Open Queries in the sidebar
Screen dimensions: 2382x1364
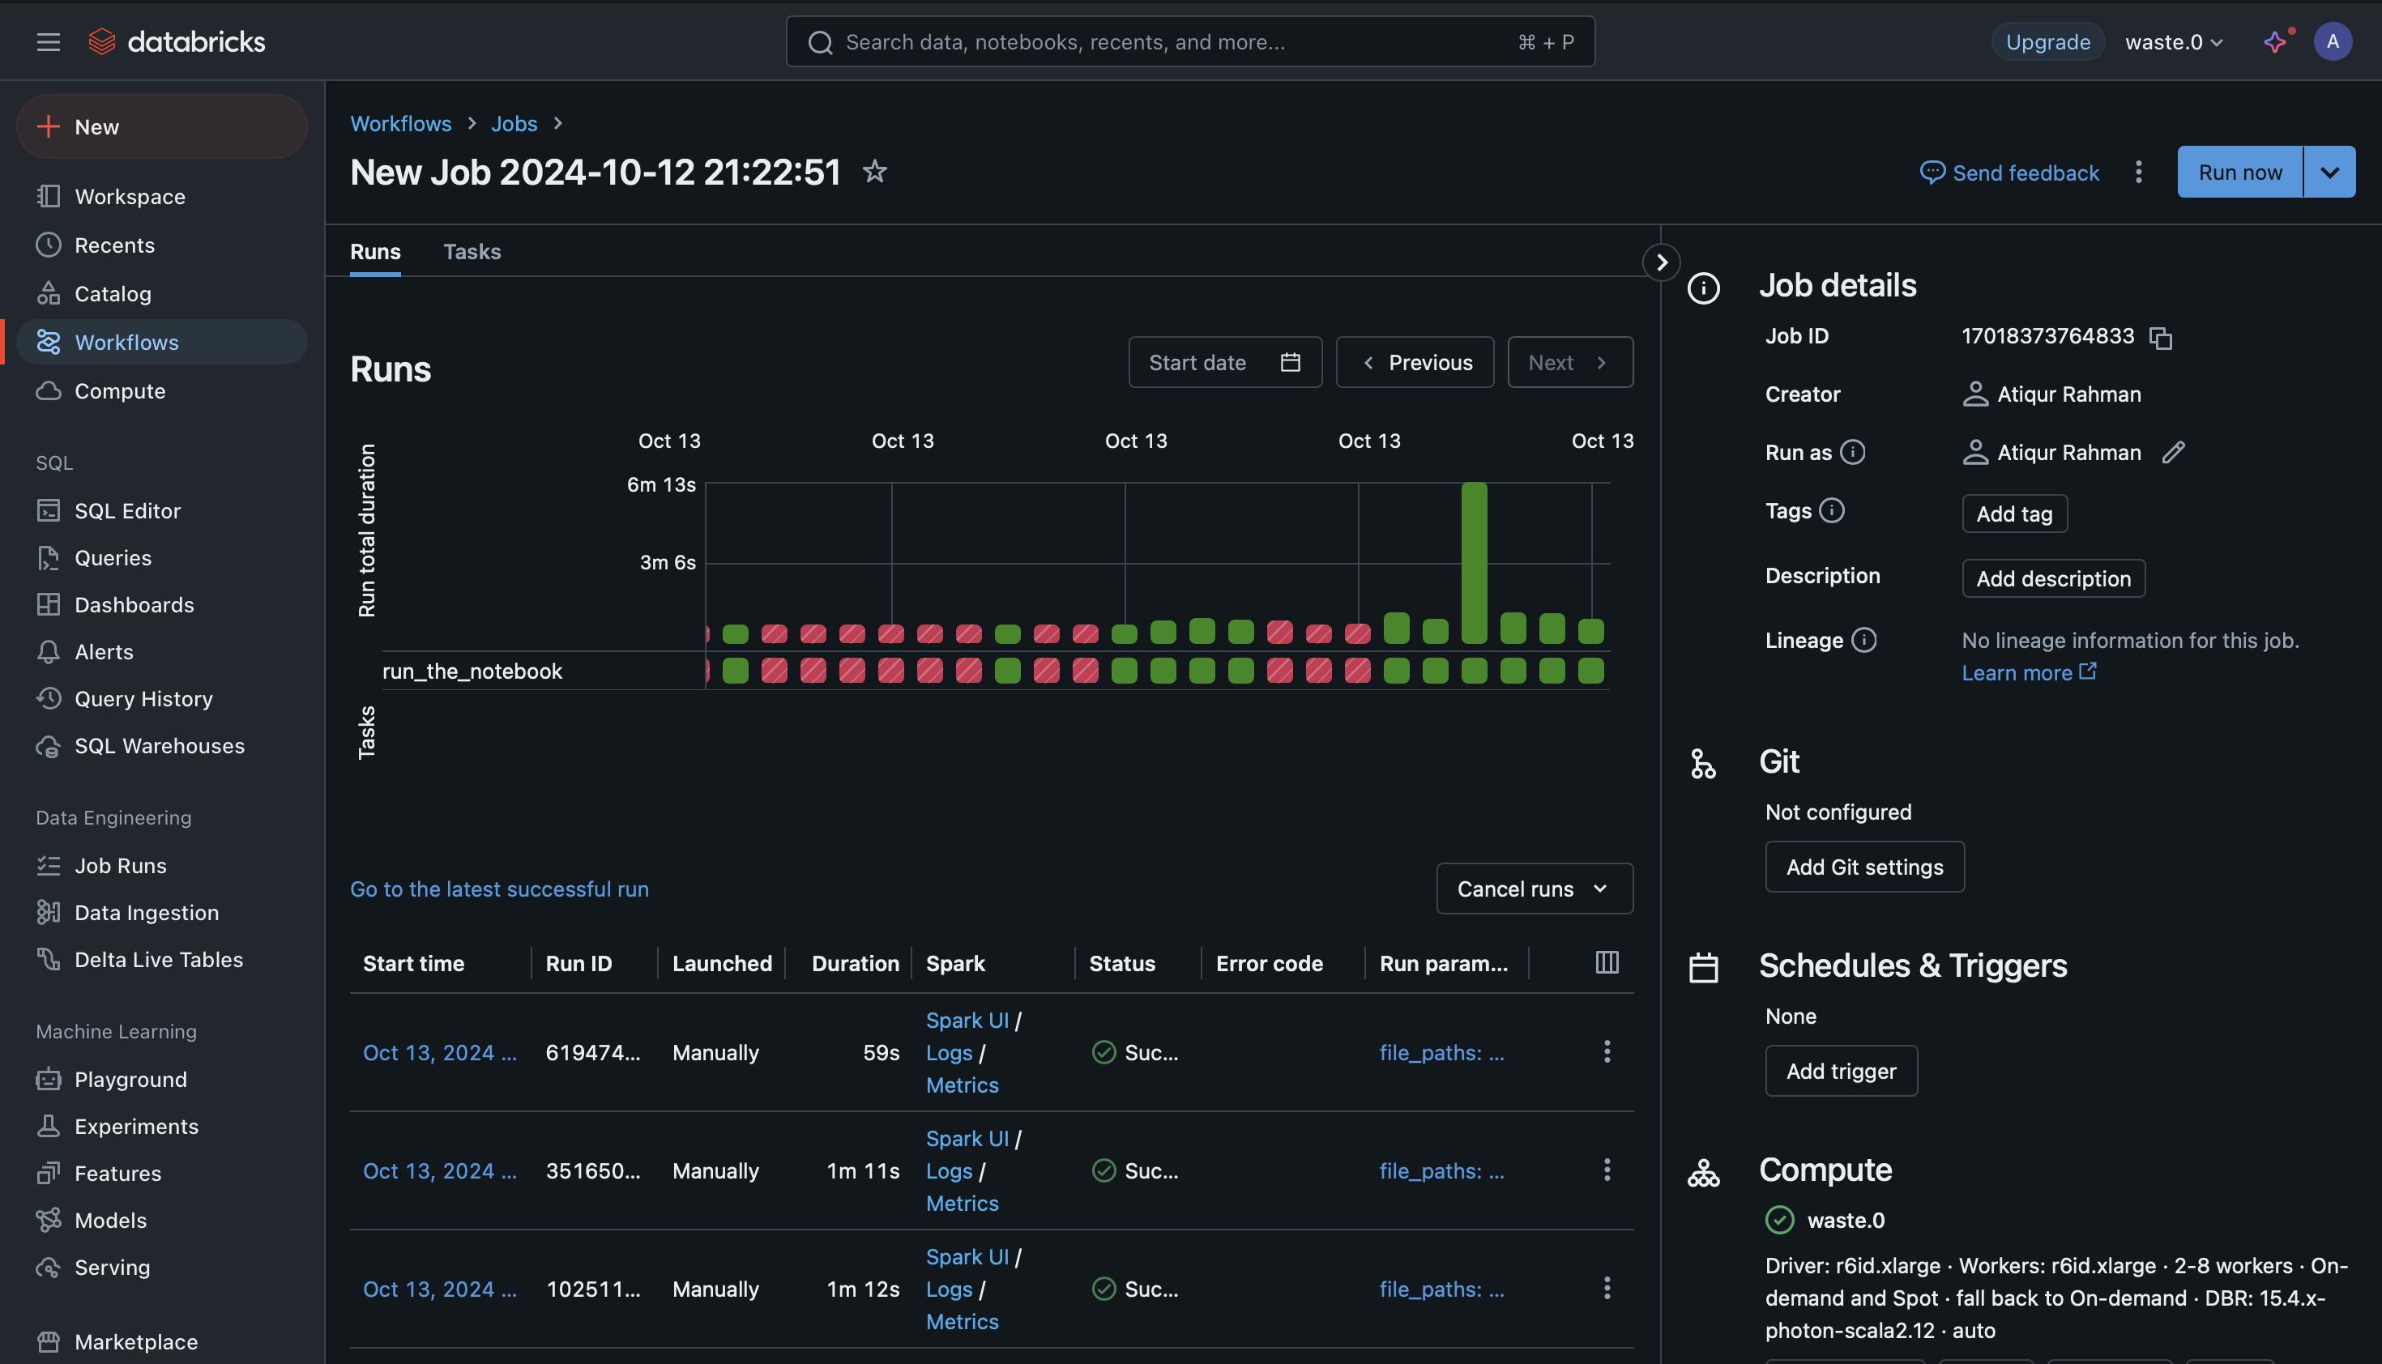[161, 557]
